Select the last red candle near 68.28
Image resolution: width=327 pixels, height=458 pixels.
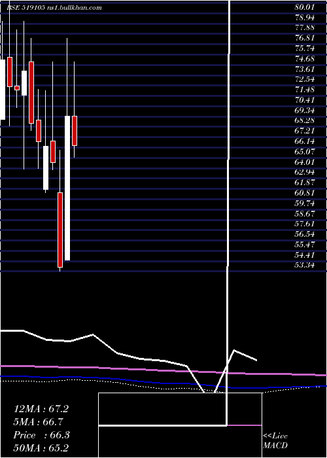[x=75, y=131]
